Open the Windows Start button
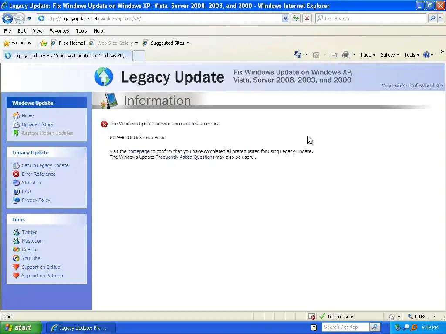The image size is (446, 334). click(20, 328)
